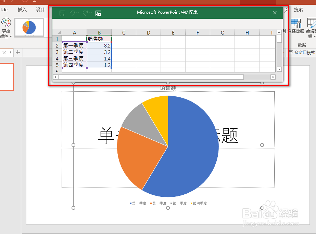
Task: Switch to the 设计 (Design) ribbon tab
Action: pyautogui.click(x=40, y=10)
